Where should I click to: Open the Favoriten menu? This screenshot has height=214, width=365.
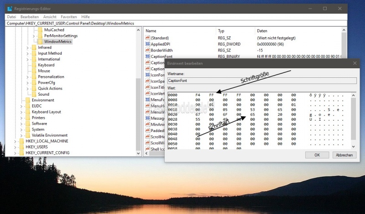[x=69, y=16]
